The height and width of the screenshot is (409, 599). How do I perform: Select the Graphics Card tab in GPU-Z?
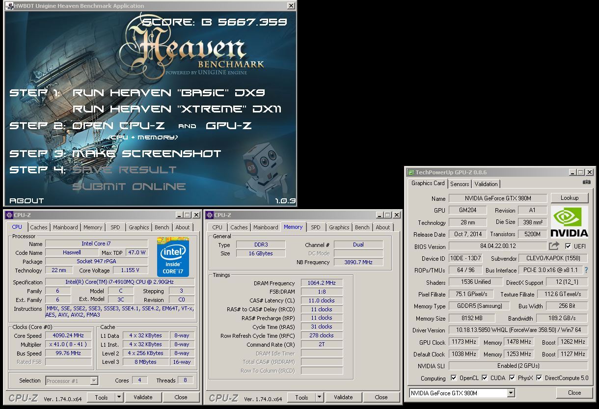[428, 183]
